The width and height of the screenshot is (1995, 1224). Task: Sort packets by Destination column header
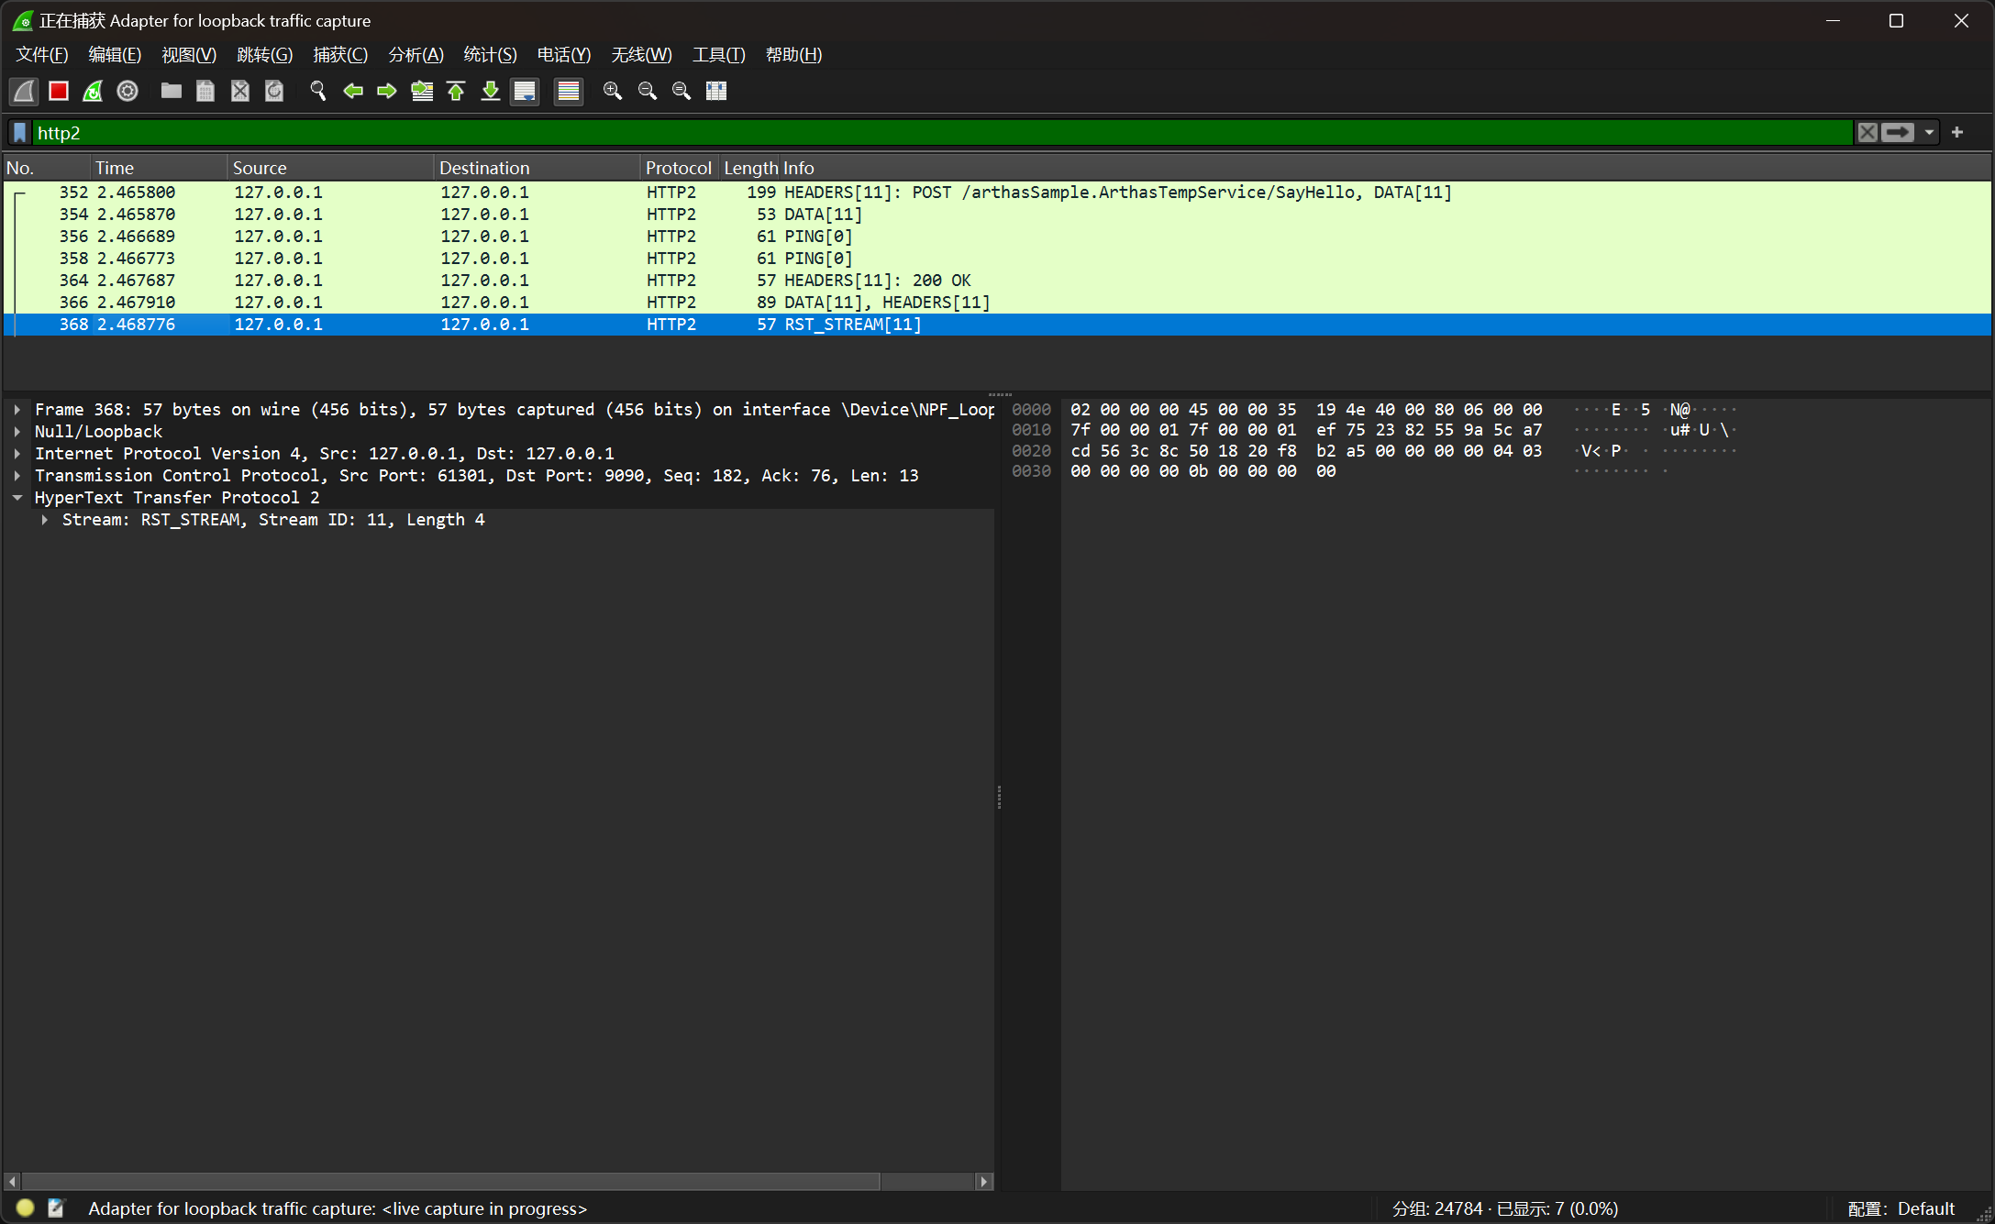[x=538, y=168]
